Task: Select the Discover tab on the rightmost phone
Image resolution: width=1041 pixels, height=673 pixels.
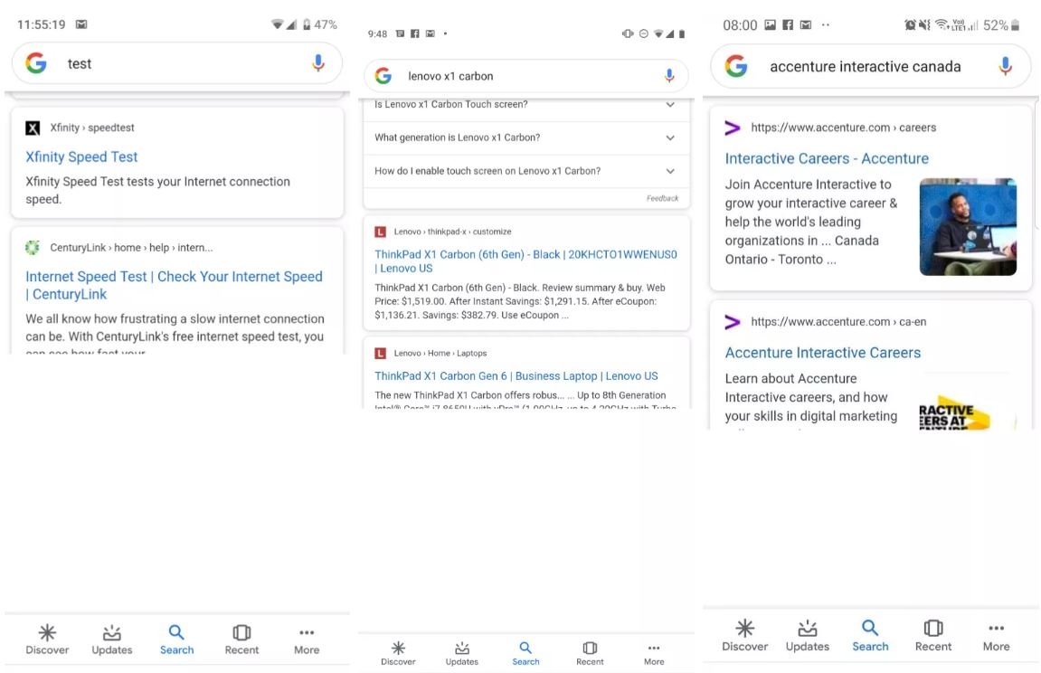Action: click(x=744, y=635)
